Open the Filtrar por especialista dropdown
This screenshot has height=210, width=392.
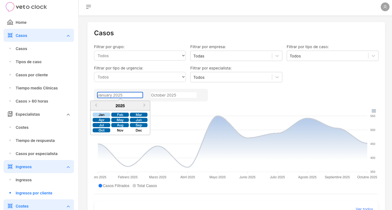point(236,77)
